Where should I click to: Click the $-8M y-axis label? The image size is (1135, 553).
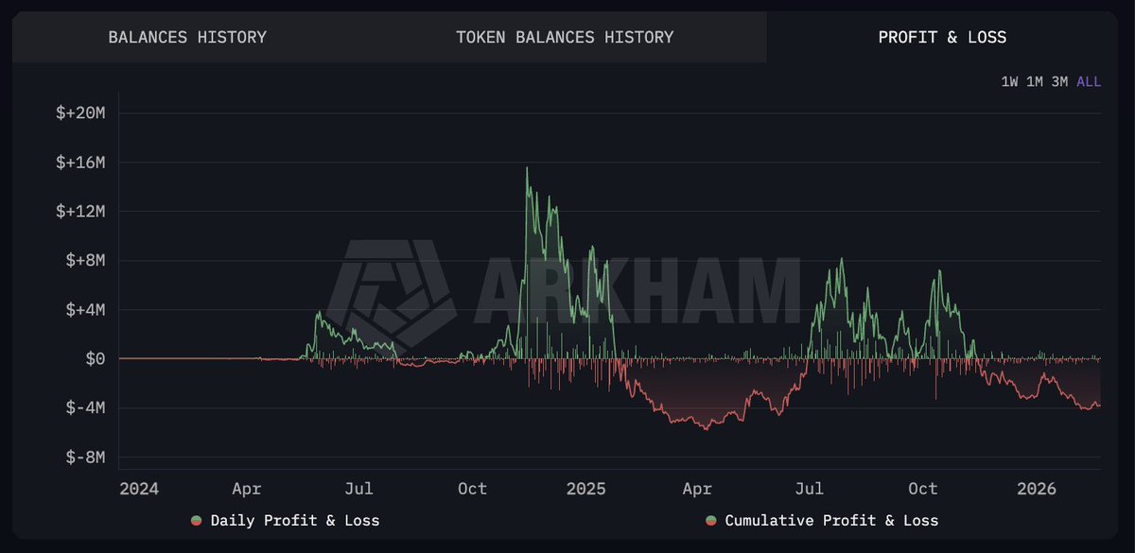[x=83, y=458]
